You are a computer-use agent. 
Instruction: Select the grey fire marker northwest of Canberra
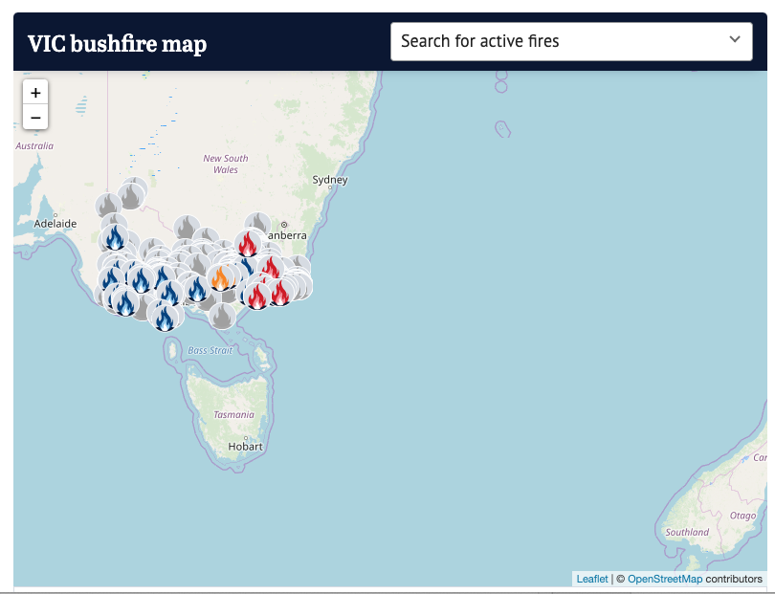pos(258,226)
